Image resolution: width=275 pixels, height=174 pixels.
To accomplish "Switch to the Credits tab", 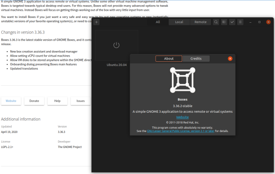I will [196, 59].
